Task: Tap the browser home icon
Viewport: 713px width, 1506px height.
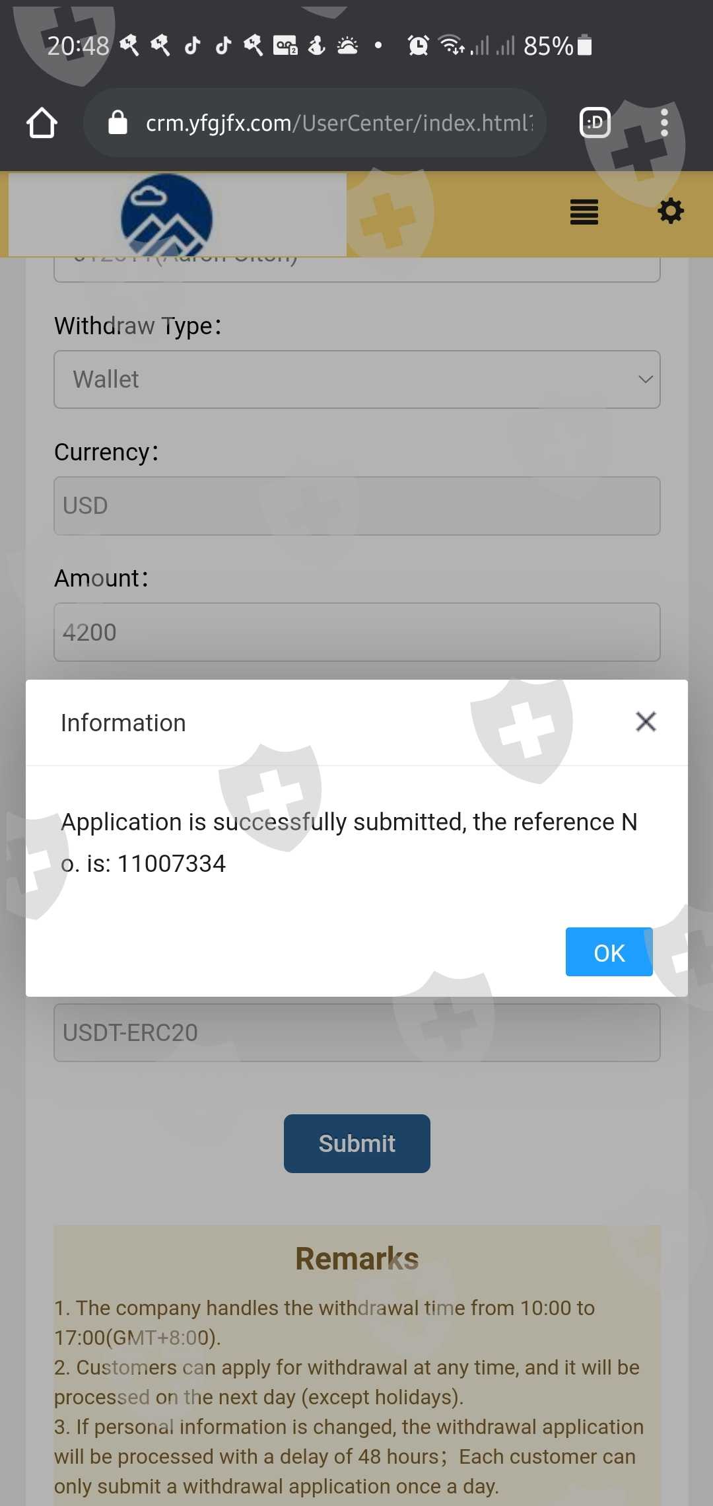Action: (42, 123)
